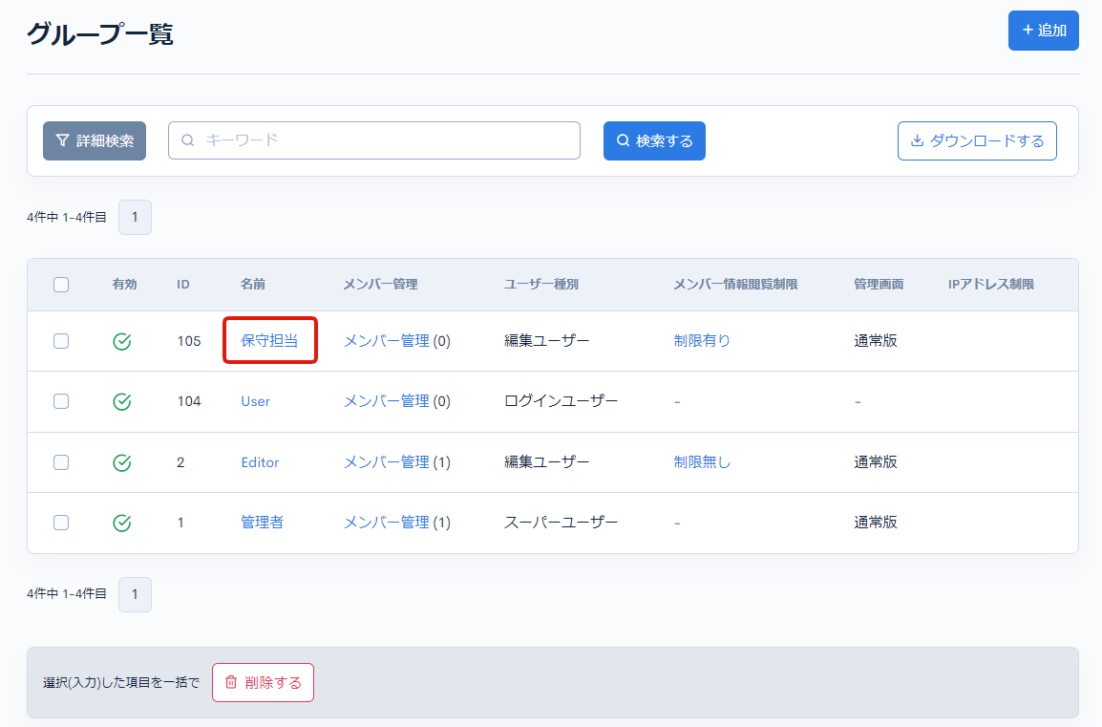Click the magnifier icon on 検索する button
Image resolution: width=1102 pixels, height=727 pixels.
(x=625, y=140)
